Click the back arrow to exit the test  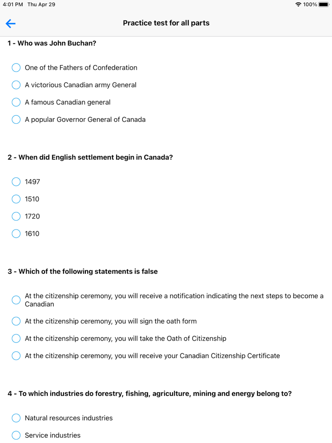click(x=10, y=24)
